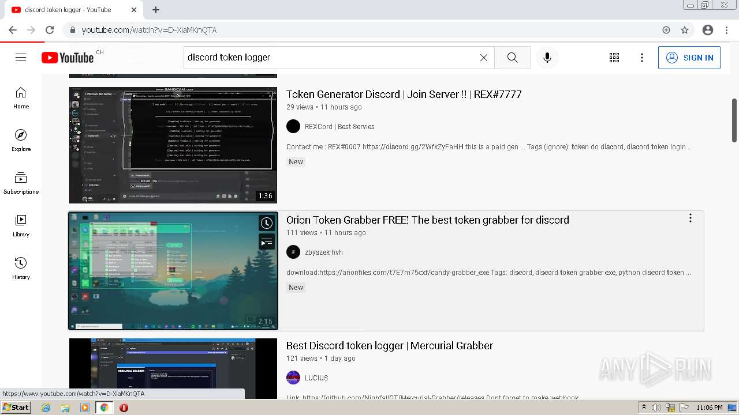Open File Explorer folder icon in taskbar
This screenshot has height=415, width=739.
pyautogui.click(x=65, y=408)
